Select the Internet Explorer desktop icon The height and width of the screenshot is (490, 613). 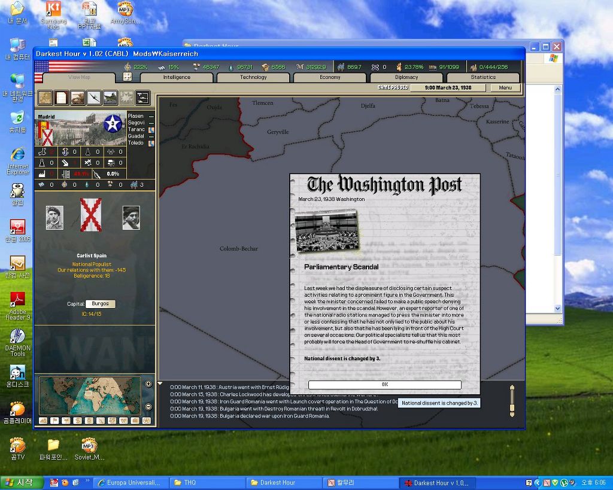[x=17, y=161]
